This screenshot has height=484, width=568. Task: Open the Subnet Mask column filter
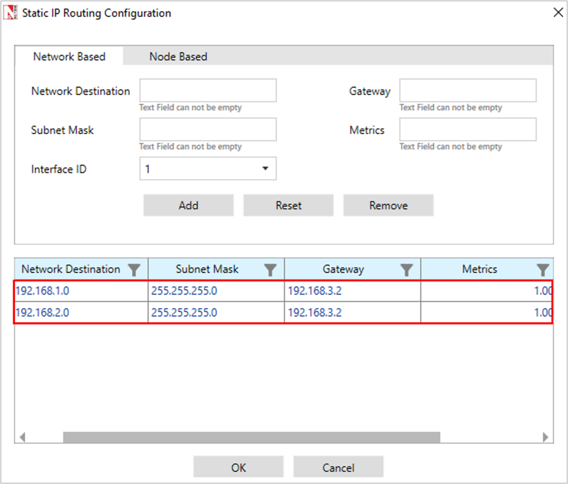click(x=270, y=270)
